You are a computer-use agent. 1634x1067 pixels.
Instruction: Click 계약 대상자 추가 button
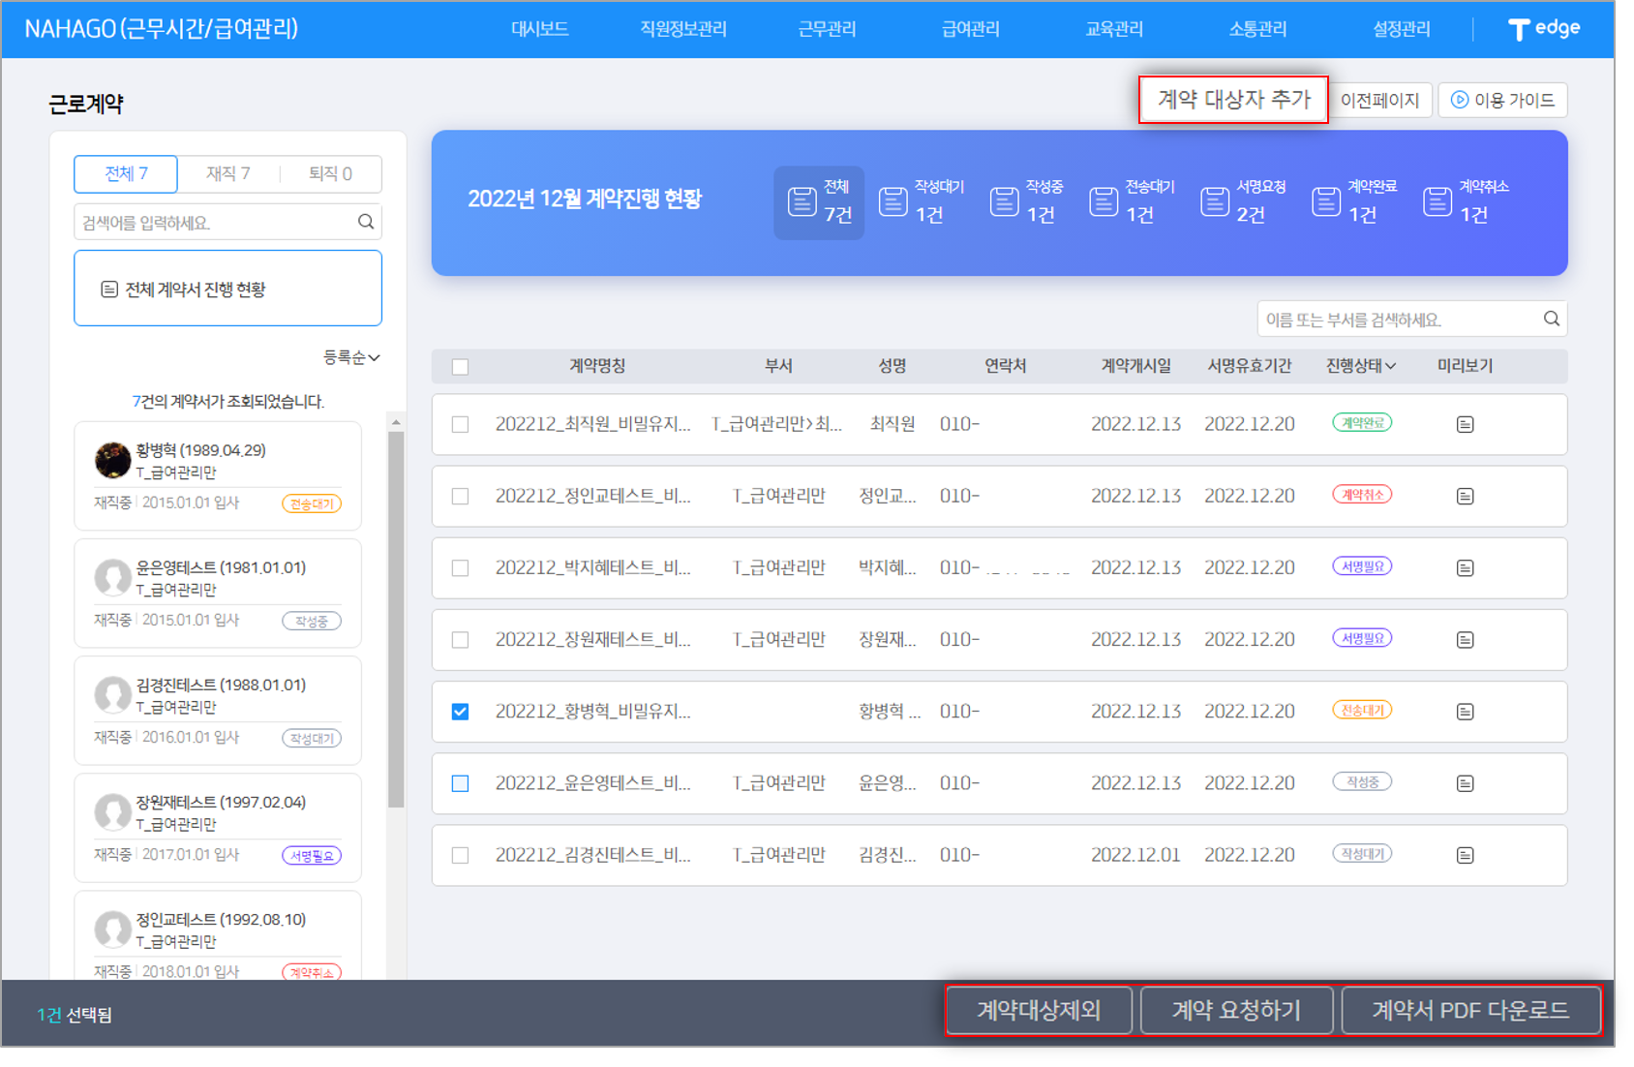(x=1233, y=100)
